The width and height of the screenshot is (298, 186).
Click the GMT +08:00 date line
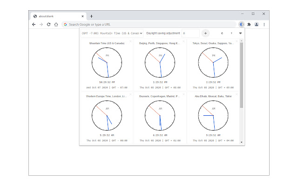click(160, 87)
